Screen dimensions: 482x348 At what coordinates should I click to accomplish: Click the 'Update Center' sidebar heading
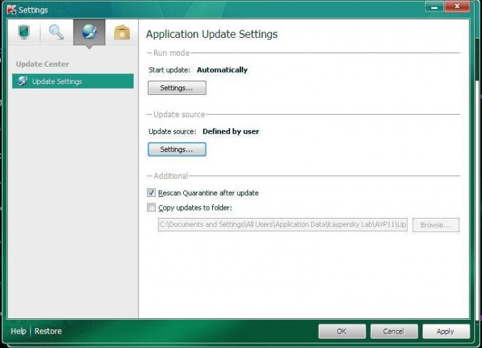[x=43, y=64]
